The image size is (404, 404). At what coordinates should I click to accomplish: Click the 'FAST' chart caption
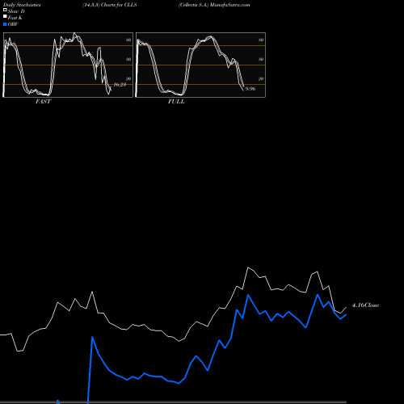(x=43, y=102)
